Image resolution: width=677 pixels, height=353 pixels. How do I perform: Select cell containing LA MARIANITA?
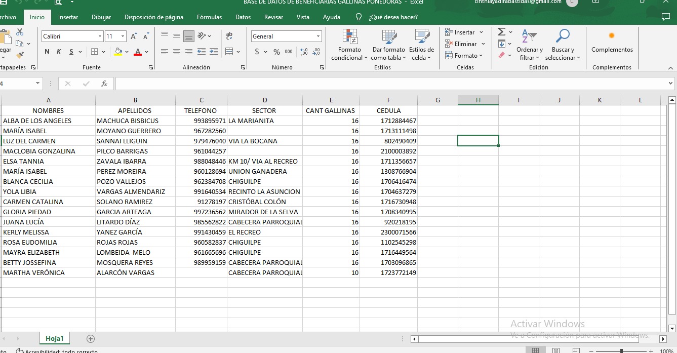click(264, 121)
